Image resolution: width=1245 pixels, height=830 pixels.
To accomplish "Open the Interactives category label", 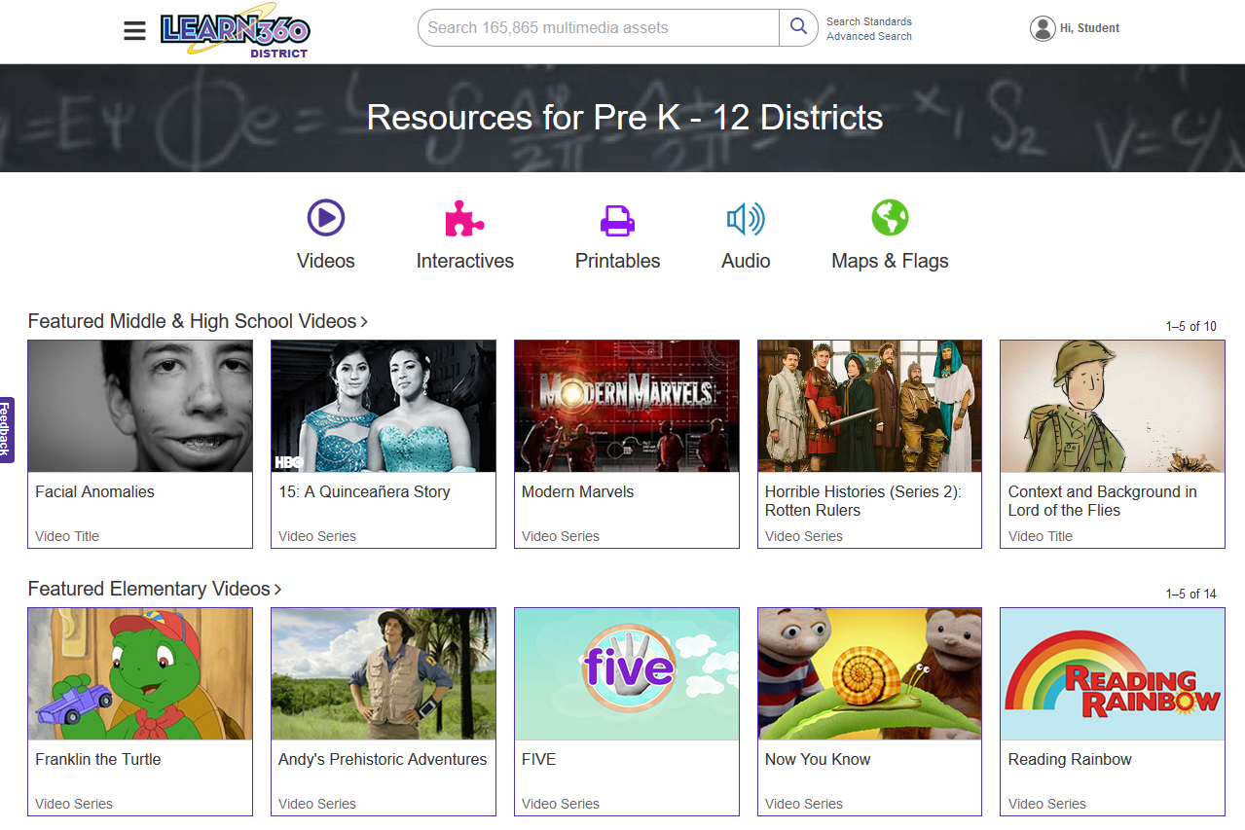I will pyautogui.click(x=465, y=261).
